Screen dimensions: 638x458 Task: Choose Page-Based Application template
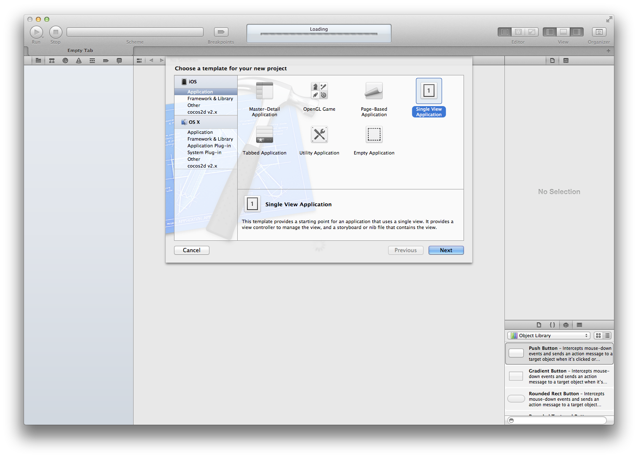tap(374, 99)
